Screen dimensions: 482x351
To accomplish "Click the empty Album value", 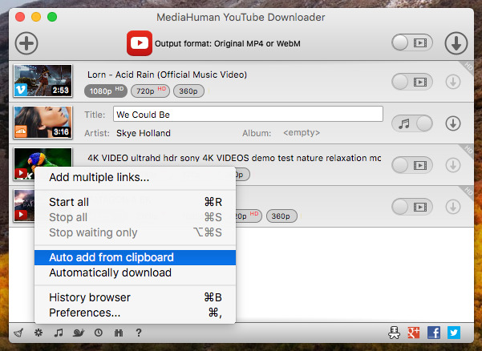I will click(302, 133).
